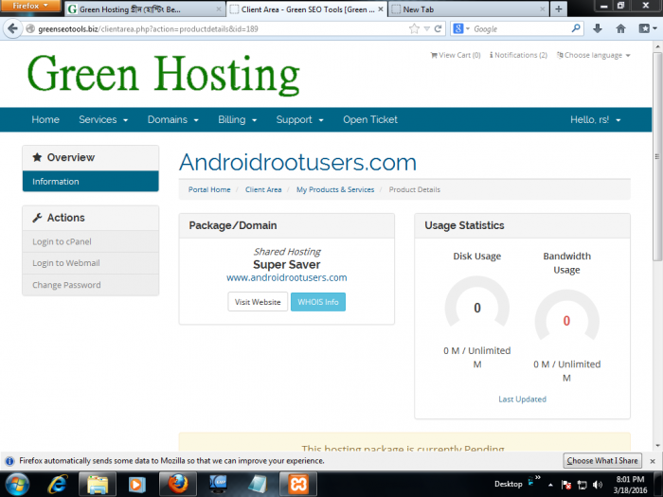This screenshot has height=497, width=663.
Task: Click Login to Webmail action
Action: pyautogui.click(x=91, y=263)
